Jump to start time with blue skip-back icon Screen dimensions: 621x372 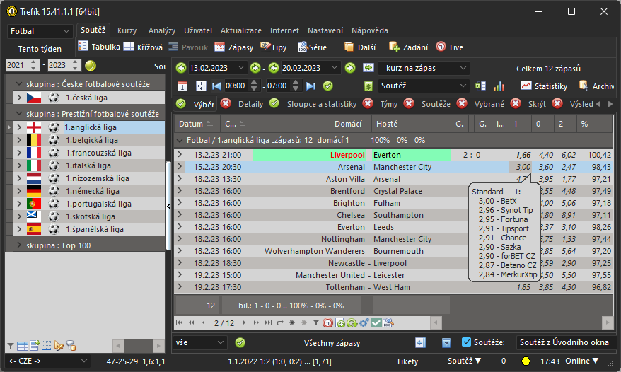pos(216,86)
